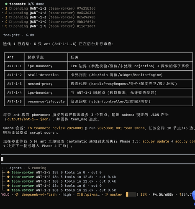
Task: Click the TS-teammate-review-20260801 session ID
Action: tap(55, 128)
